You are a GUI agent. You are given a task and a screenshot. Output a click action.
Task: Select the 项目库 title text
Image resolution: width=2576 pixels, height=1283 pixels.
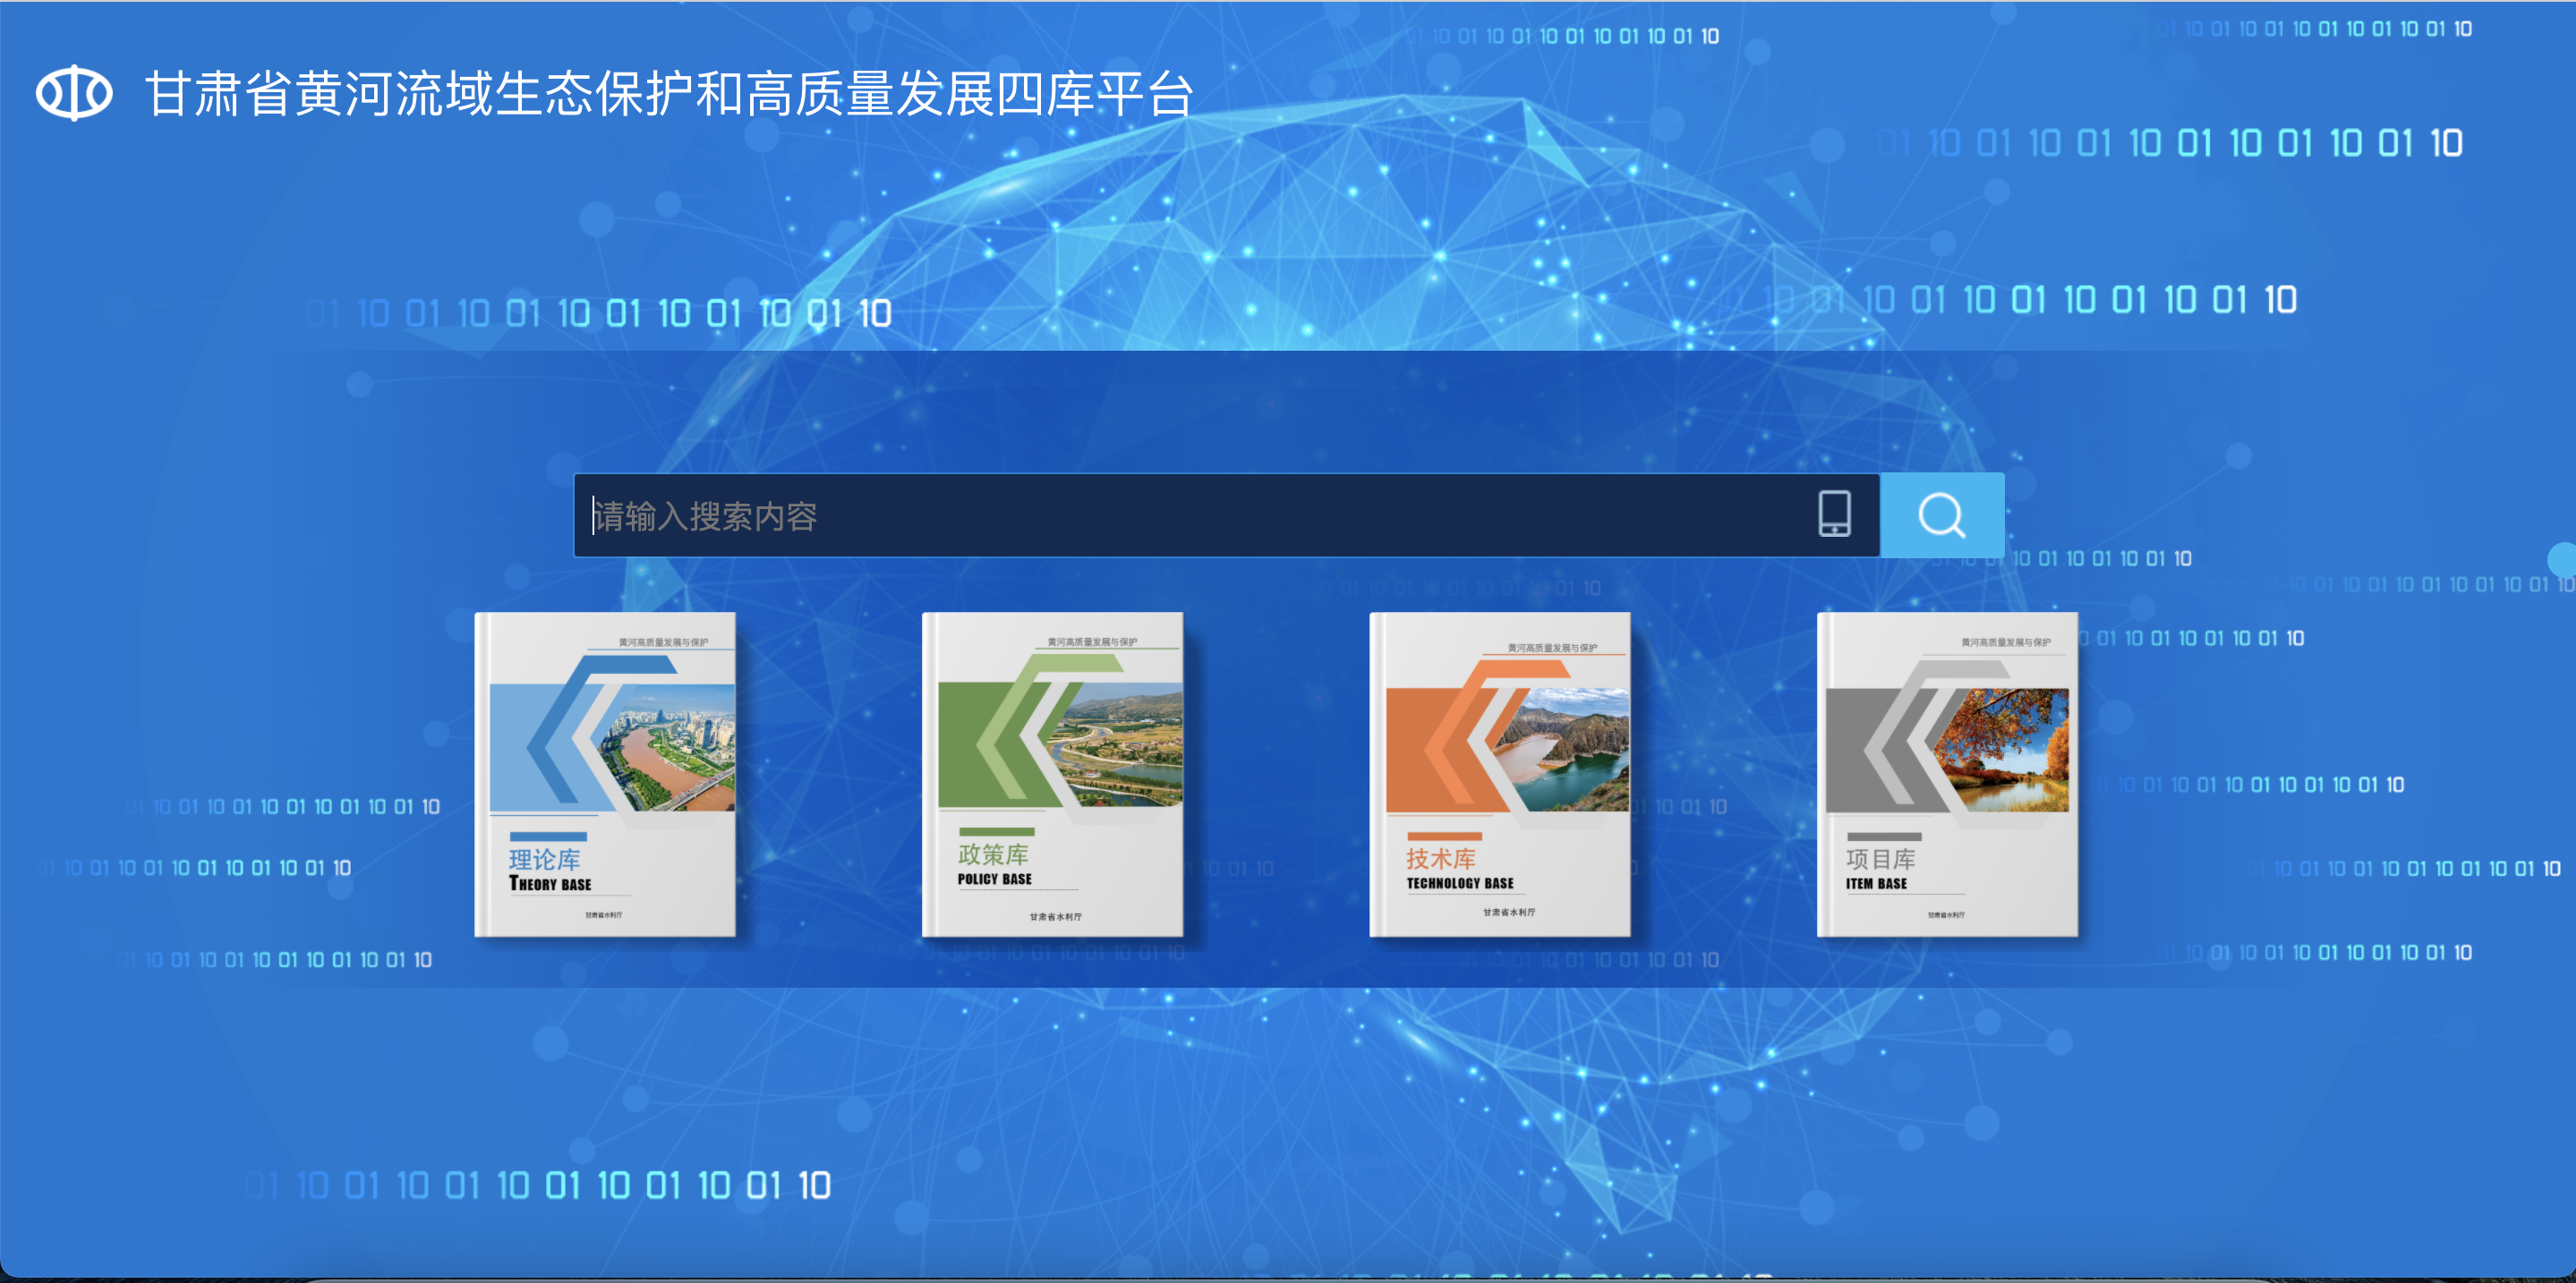pos(1880,859)
